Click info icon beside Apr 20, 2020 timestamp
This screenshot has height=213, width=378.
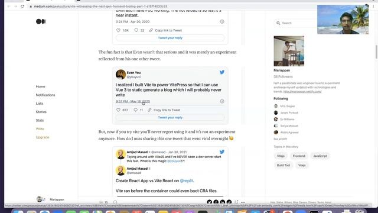point(222,22)
